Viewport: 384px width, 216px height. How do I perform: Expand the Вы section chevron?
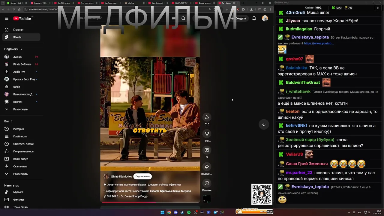click(12, 121)
